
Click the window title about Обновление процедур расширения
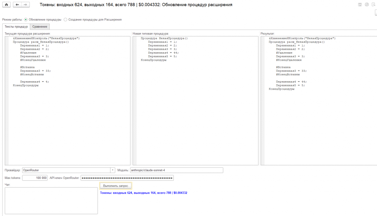pyautogui.click(x=136, y=4)
